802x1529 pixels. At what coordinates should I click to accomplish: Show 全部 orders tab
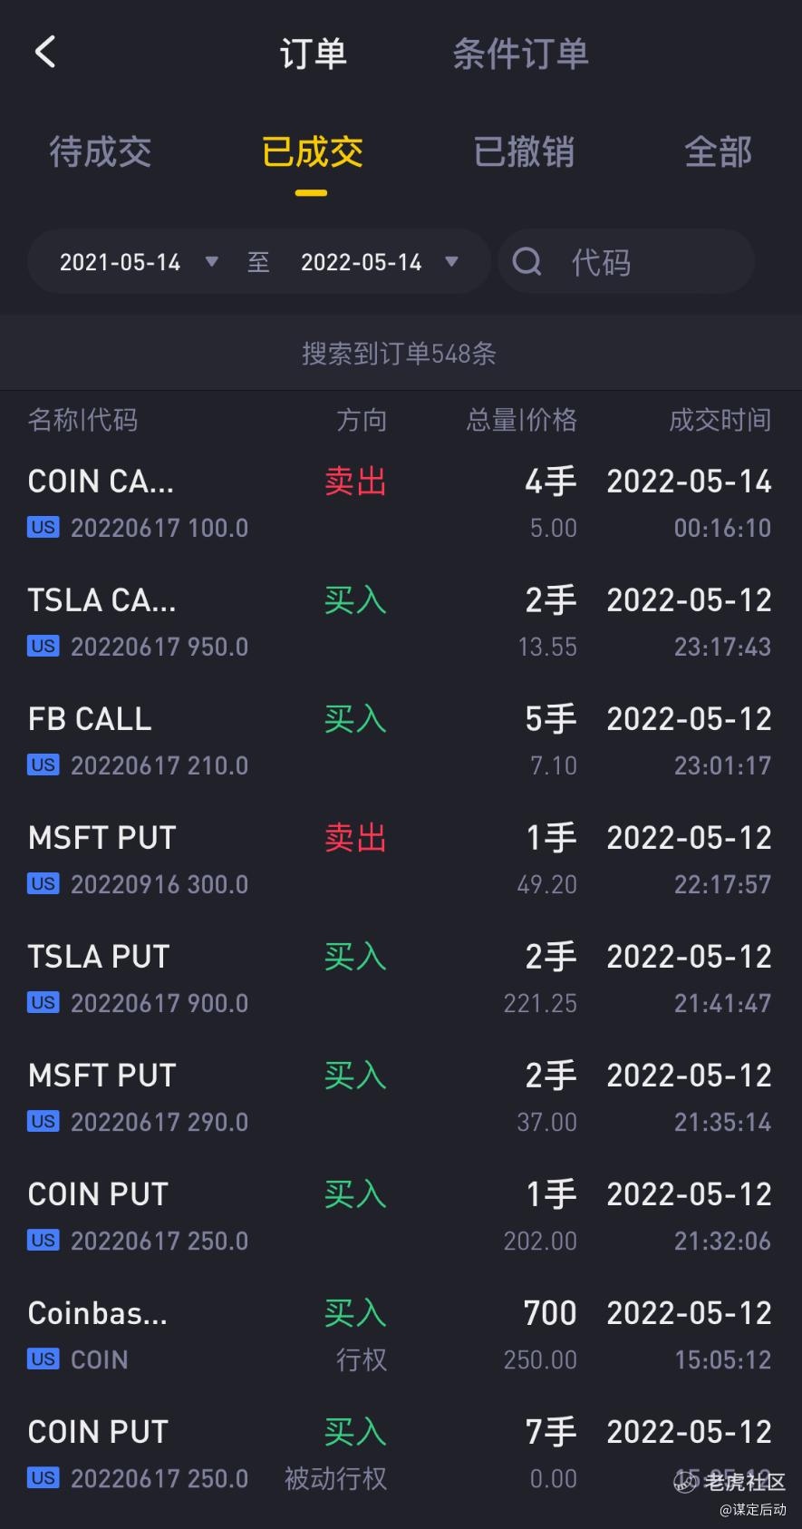(x=719, y=151)
